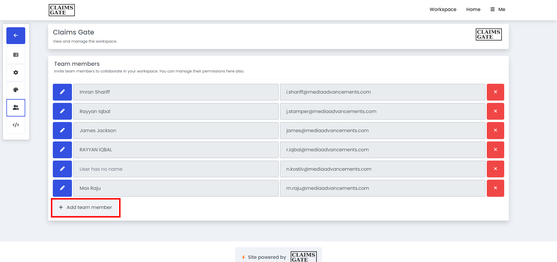Select the team members sidebar icon
Screen dimensions: 557x262
[16, 108]
